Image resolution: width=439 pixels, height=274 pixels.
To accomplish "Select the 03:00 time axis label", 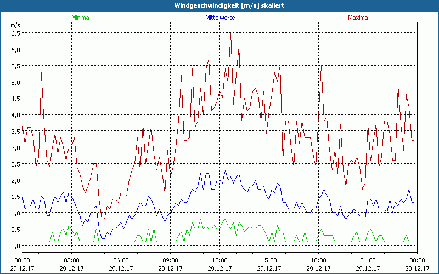I will tap(71, 260).
